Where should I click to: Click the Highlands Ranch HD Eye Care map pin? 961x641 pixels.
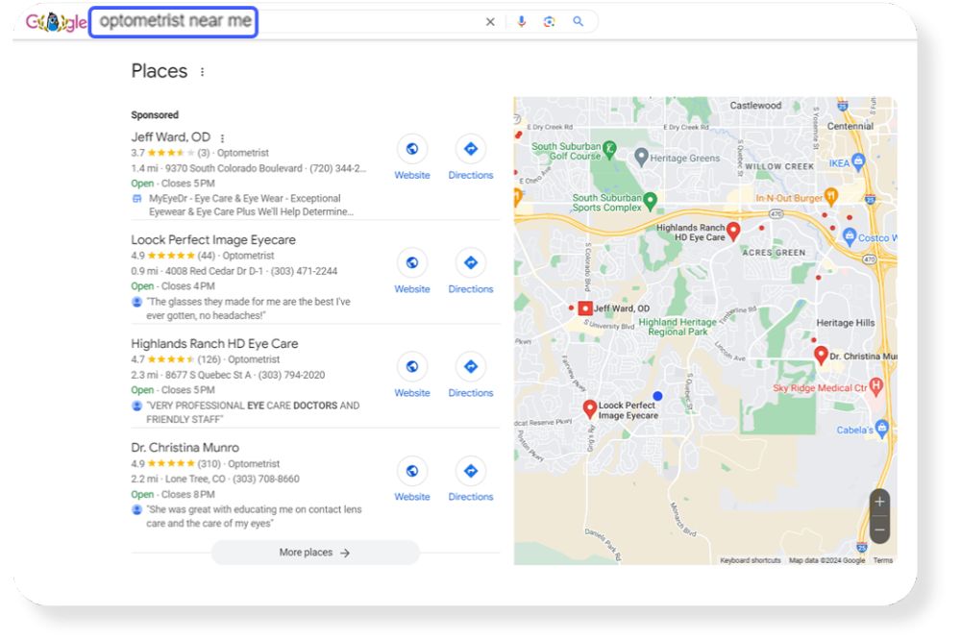coord(733,231)
